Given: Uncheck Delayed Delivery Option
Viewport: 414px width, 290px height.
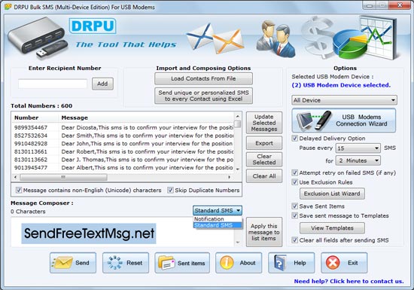Looking at the screenshot, I should coord(294,138).
